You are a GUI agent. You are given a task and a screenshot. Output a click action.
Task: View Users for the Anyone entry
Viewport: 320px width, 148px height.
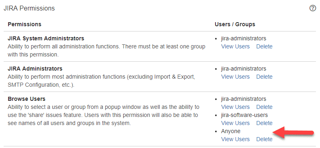235,139
